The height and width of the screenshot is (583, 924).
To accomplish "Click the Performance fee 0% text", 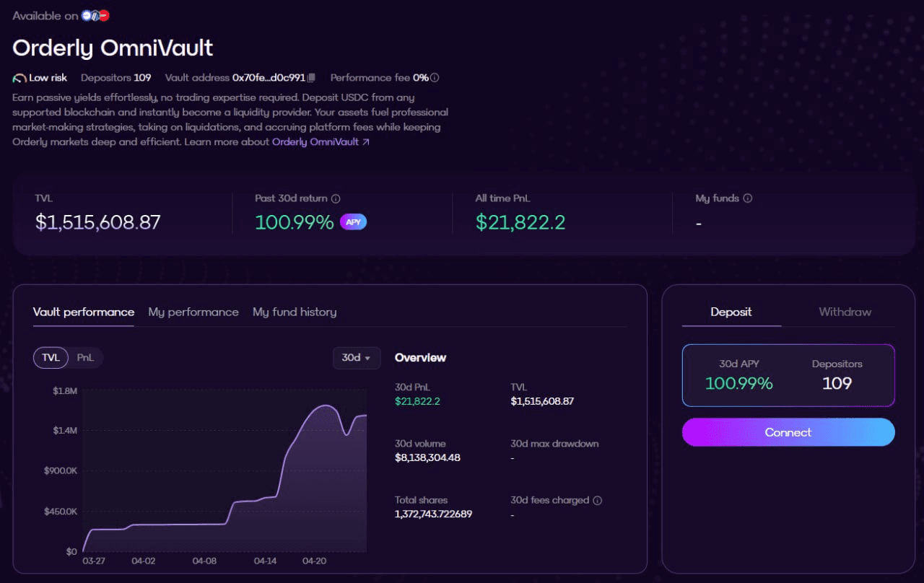I will (x=380, y=78).
